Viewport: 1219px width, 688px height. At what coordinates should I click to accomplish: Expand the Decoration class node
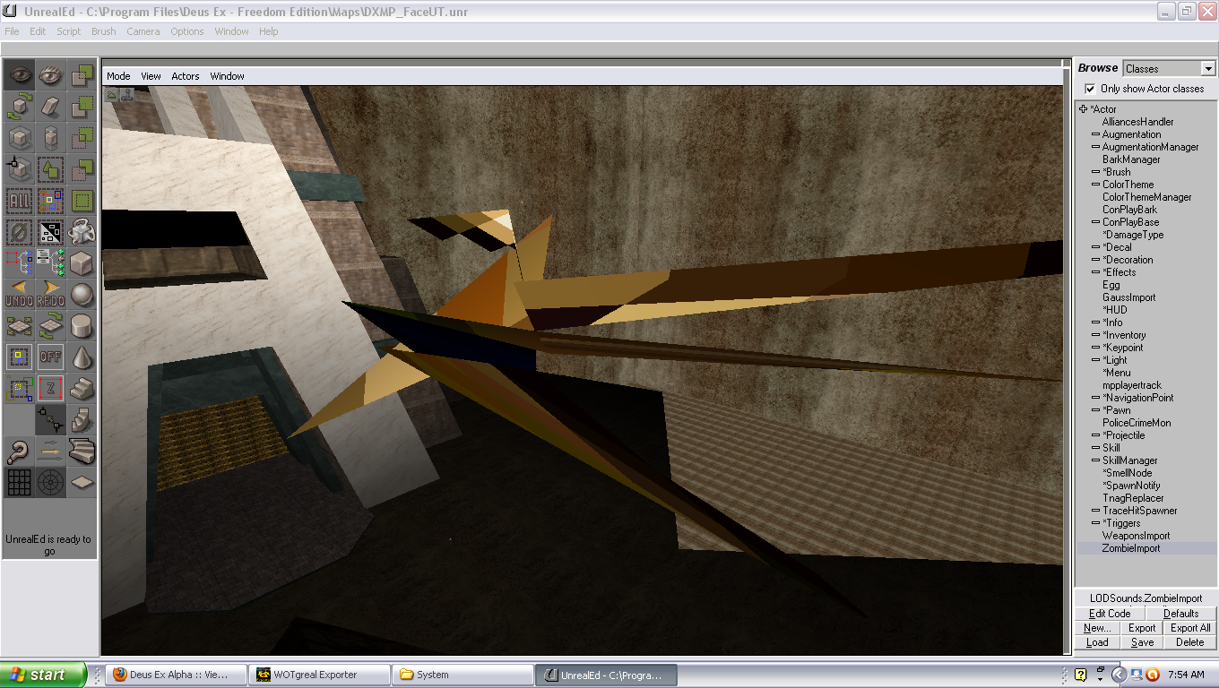pos(1095,260)
